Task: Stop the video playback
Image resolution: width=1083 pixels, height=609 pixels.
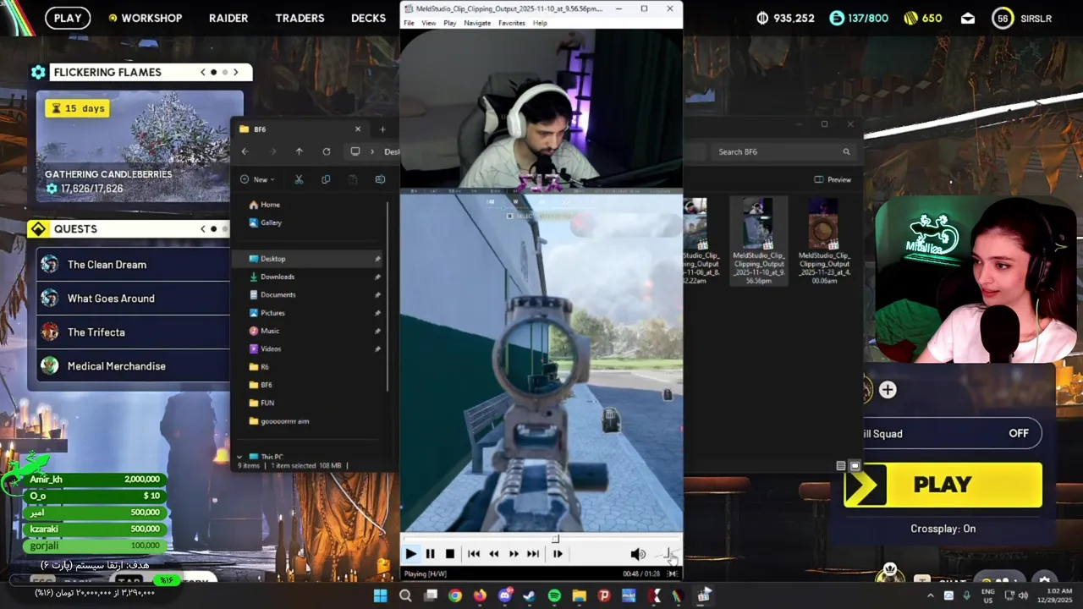Action: 449,554
